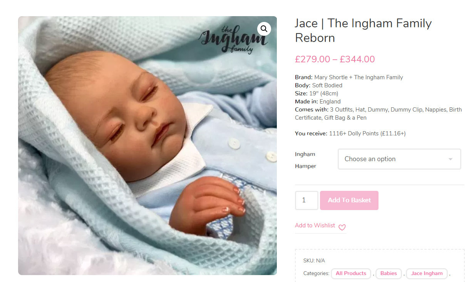Image resolution: width=469 pixels, height=282 pixels.
Task: Click the Size 19" (48cm) line
Action: [317, 93]
